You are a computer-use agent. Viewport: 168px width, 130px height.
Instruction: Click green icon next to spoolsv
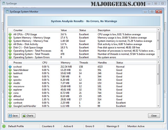pyautogui.click(x=10, y=80)
